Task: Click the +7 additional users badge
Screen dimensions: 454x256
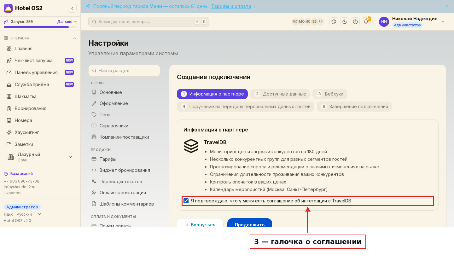Action: tap(321, 22)
